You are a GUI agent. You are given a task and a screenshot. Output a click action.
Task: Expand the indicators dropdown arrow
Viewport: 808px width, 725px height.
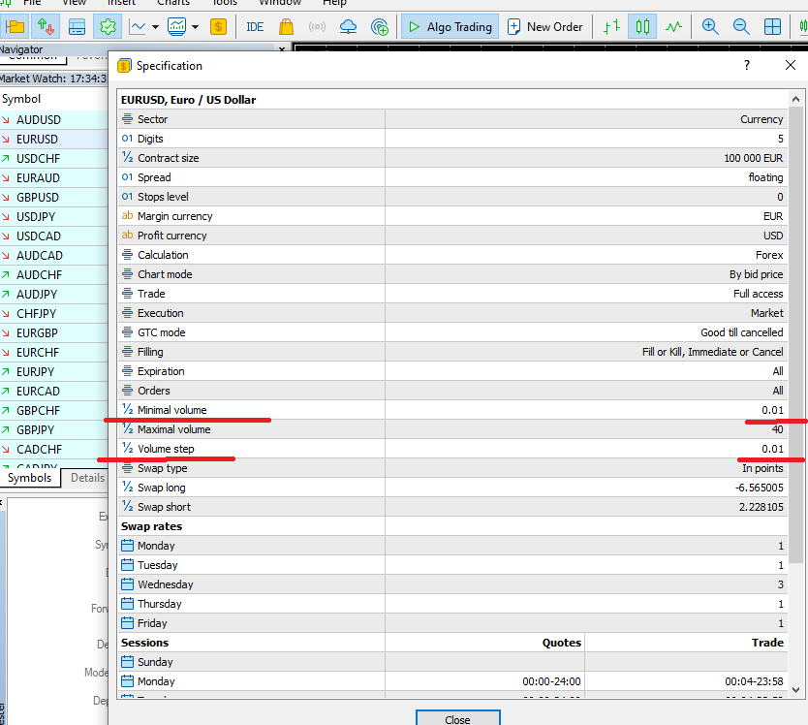click(x=195, y=27)
